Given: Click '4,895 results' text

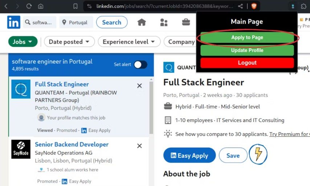Looking at the screenshot, I should click(x=25, y=69).
